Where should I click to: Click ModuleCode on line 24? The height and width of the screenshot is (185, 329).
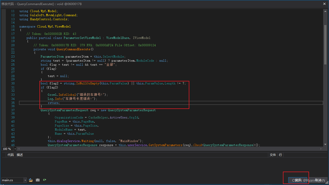(145, 61)
